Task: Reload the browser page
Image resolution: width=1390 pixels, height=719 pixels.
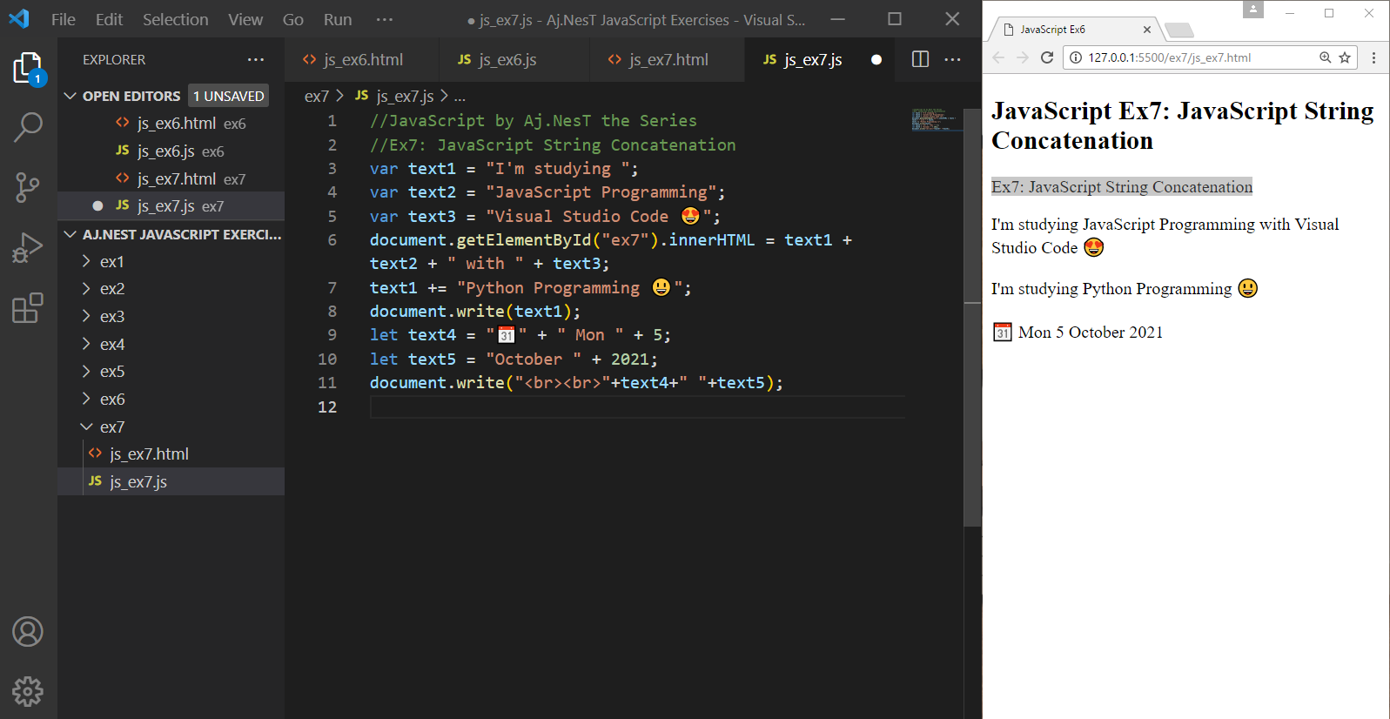Action: point(1047,57)
